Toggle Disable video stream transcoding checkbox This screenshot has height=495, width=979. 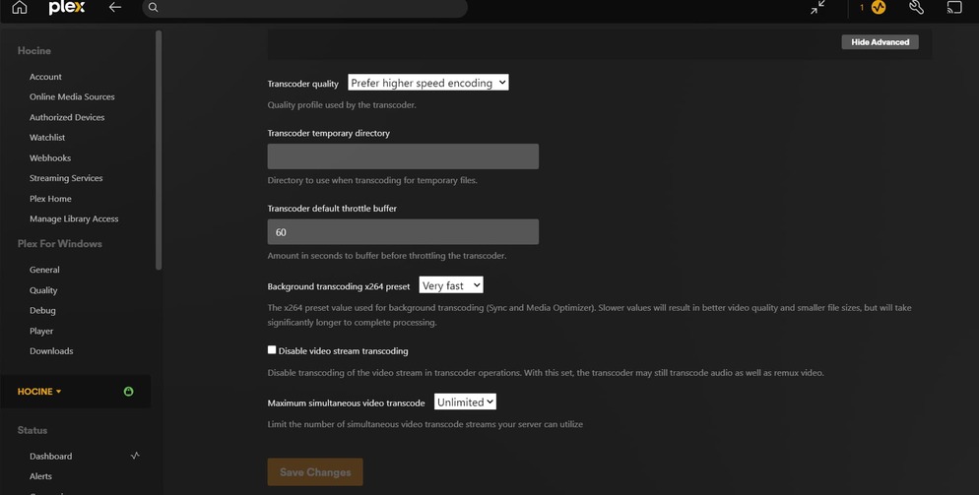(x=272, y=350)
